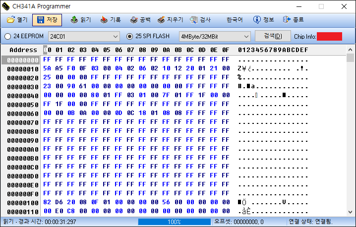Viewport: 356px width, 227px height.
Task: Close the CH341A Programmer window
Action: pos(344,6)
